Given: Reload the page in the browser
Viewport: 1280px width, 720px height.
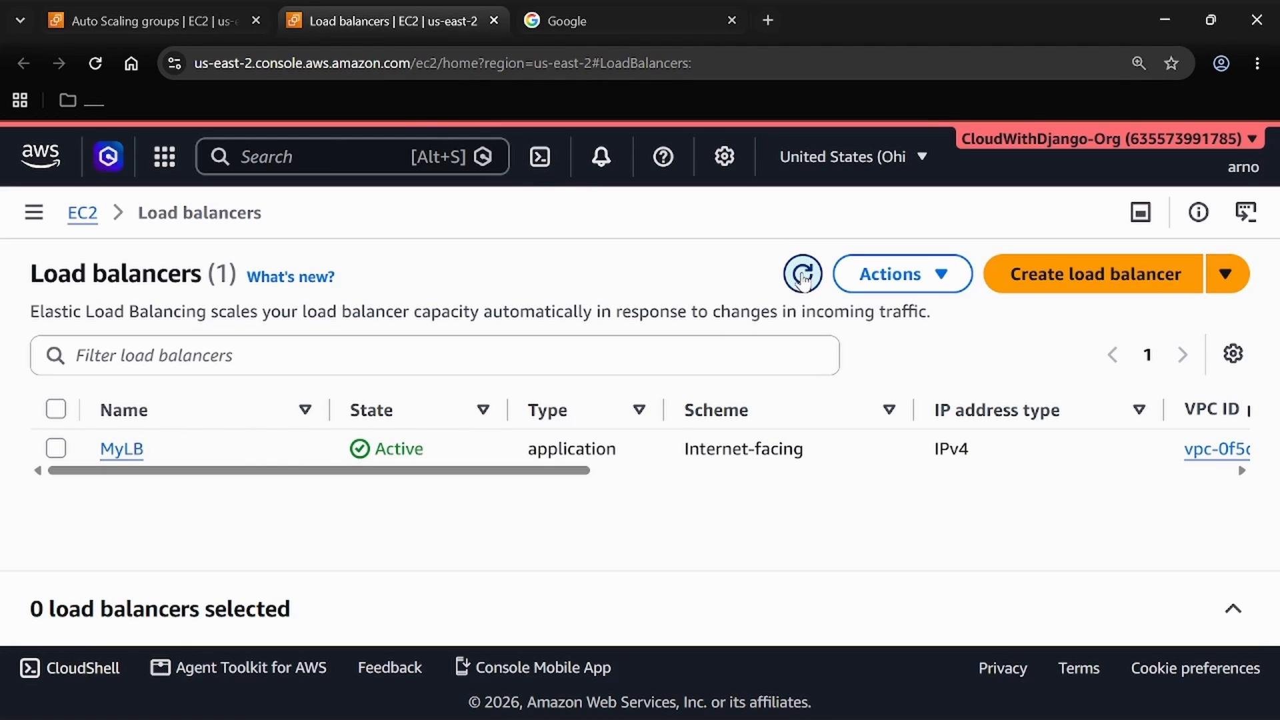Looking at the screenshot, I should (x=95, y=63).
